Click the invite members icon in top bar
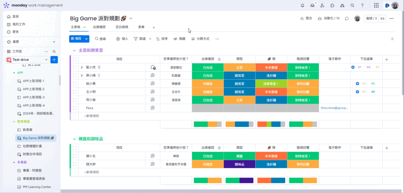Image resolution: width=404 pixels, height=193 pixels. click(x=322, y=6)
